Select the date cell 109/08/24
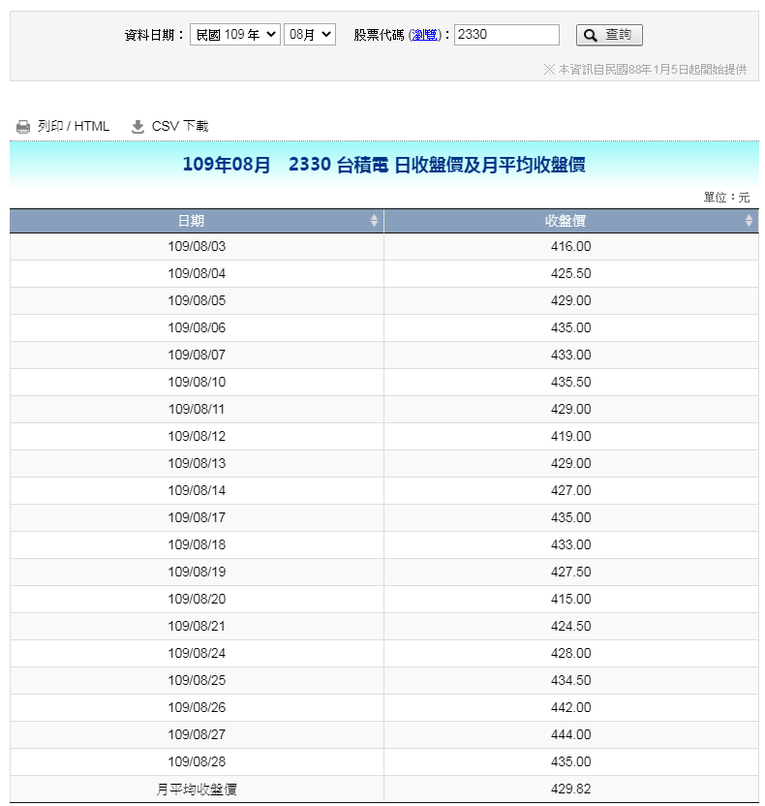 [x=197, y=654]
